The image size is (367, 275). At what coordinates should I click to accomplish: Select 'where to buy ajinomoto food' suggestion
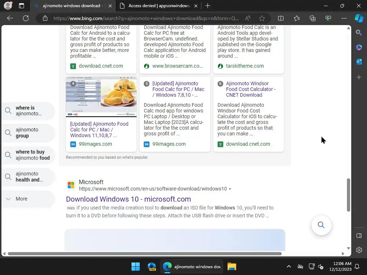pos(28,155)
